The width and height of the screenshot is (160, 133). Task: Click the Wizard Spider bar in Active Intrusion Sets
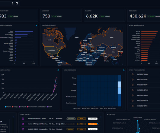[x=148, y=38]
